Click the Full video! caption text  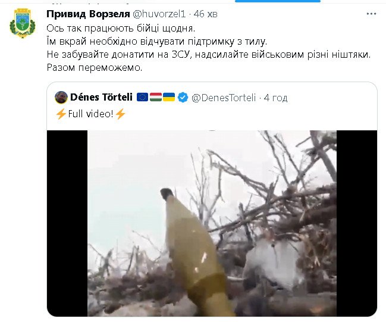[90, 114]
